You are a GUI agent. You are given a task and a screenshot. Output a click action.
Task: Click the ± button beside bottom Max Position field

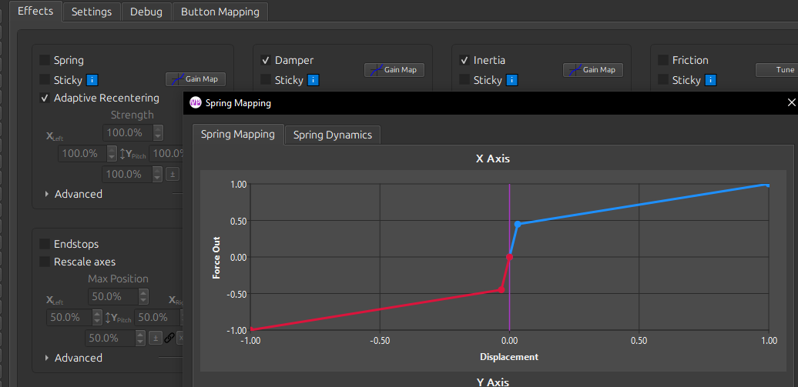coord(156,337)
